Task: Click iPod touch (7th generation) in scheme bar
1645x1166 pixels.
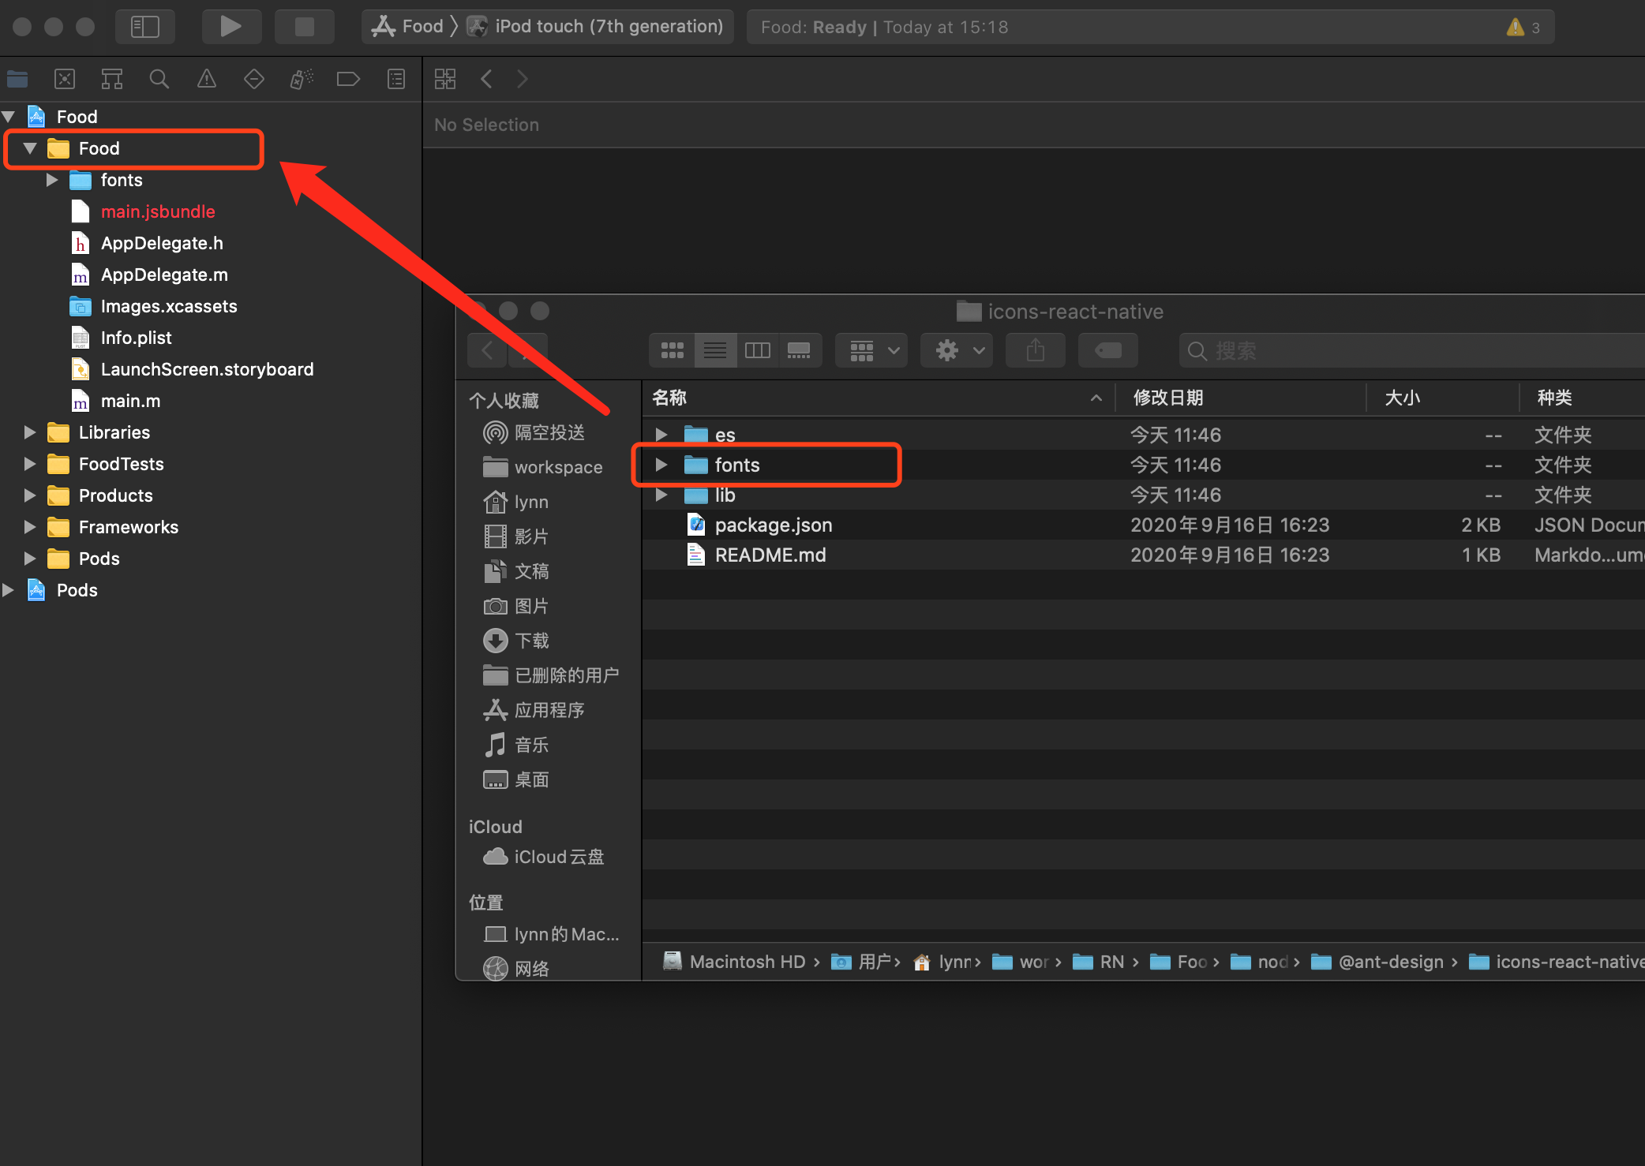Action: 608,26
